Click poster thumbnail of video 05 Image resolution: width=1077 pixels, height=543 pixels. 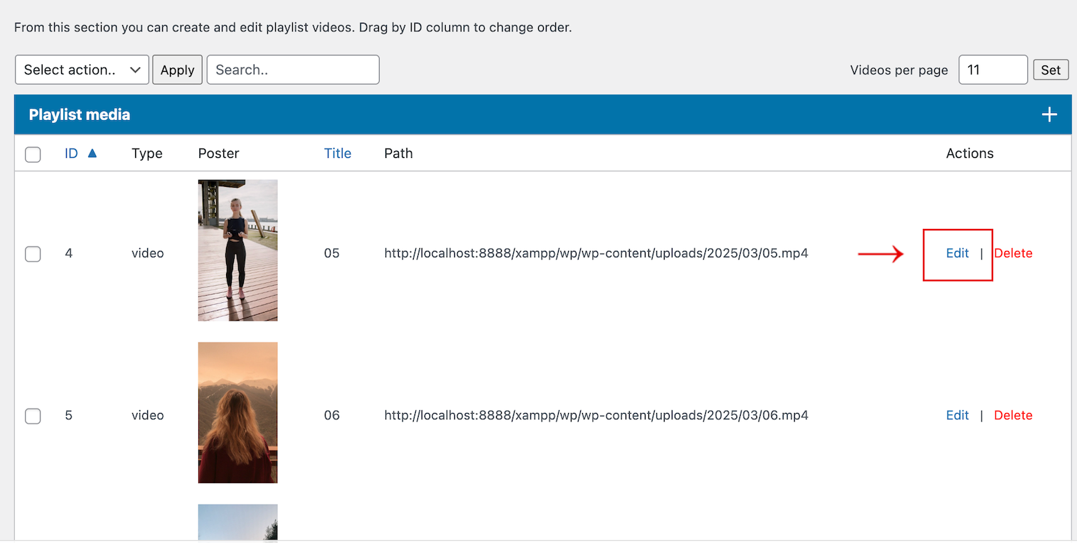237,250
